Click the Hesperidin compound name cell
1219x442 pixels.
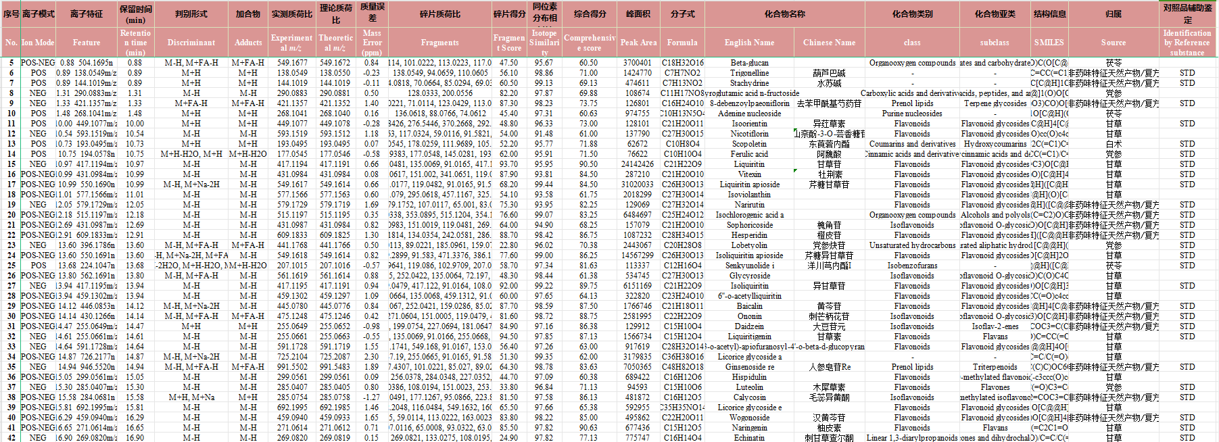[749, 235]
